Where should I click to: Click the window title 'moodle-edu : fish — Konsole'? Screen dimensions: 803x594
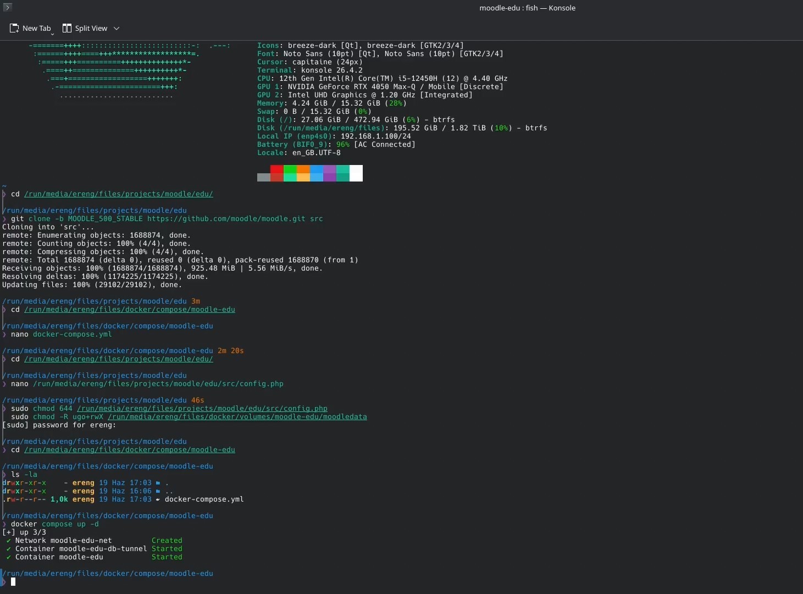tap(527, 8)
